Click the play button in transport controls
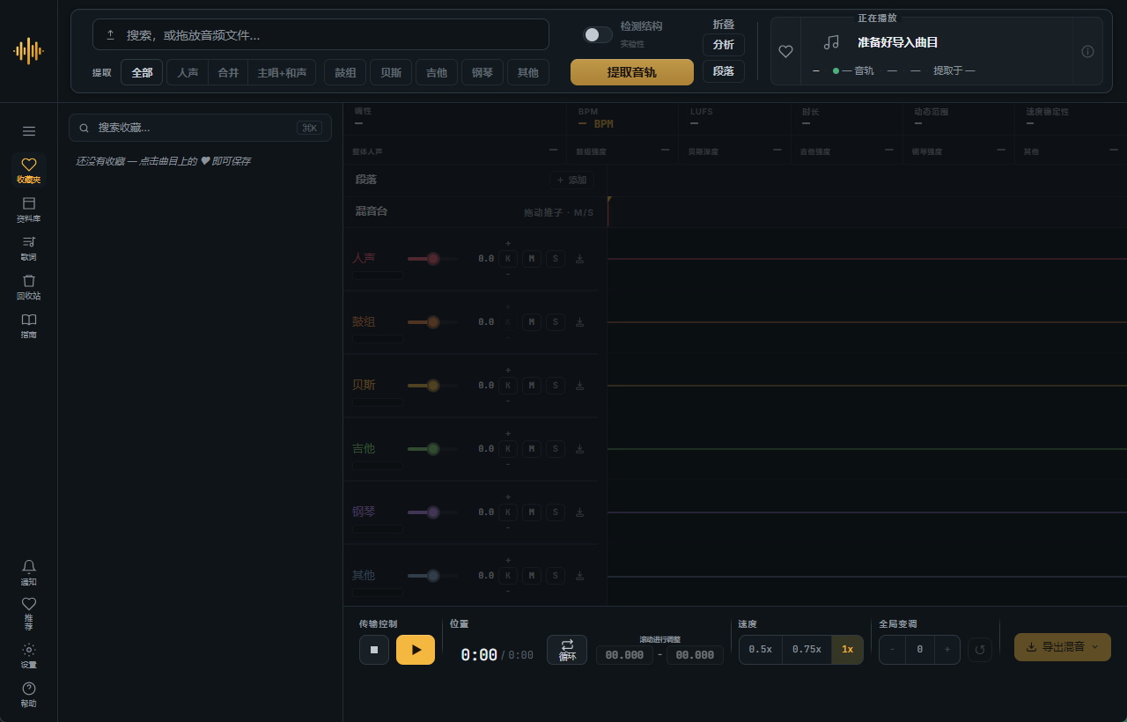This screenshot has width=1127, height=722. 416,650
